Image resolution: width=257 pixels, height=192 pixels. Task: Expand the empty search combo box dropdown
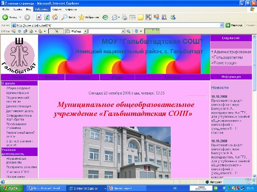point(123,31)
